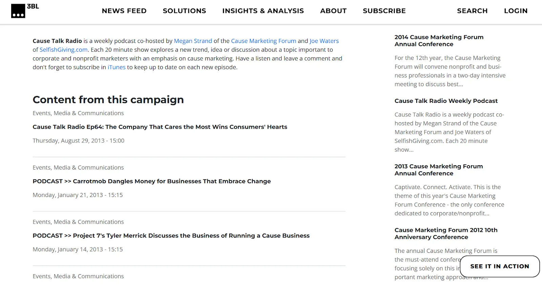542x285 pixels.
Task: Open the News Feed menu
Action: click(x=124, y=11)
